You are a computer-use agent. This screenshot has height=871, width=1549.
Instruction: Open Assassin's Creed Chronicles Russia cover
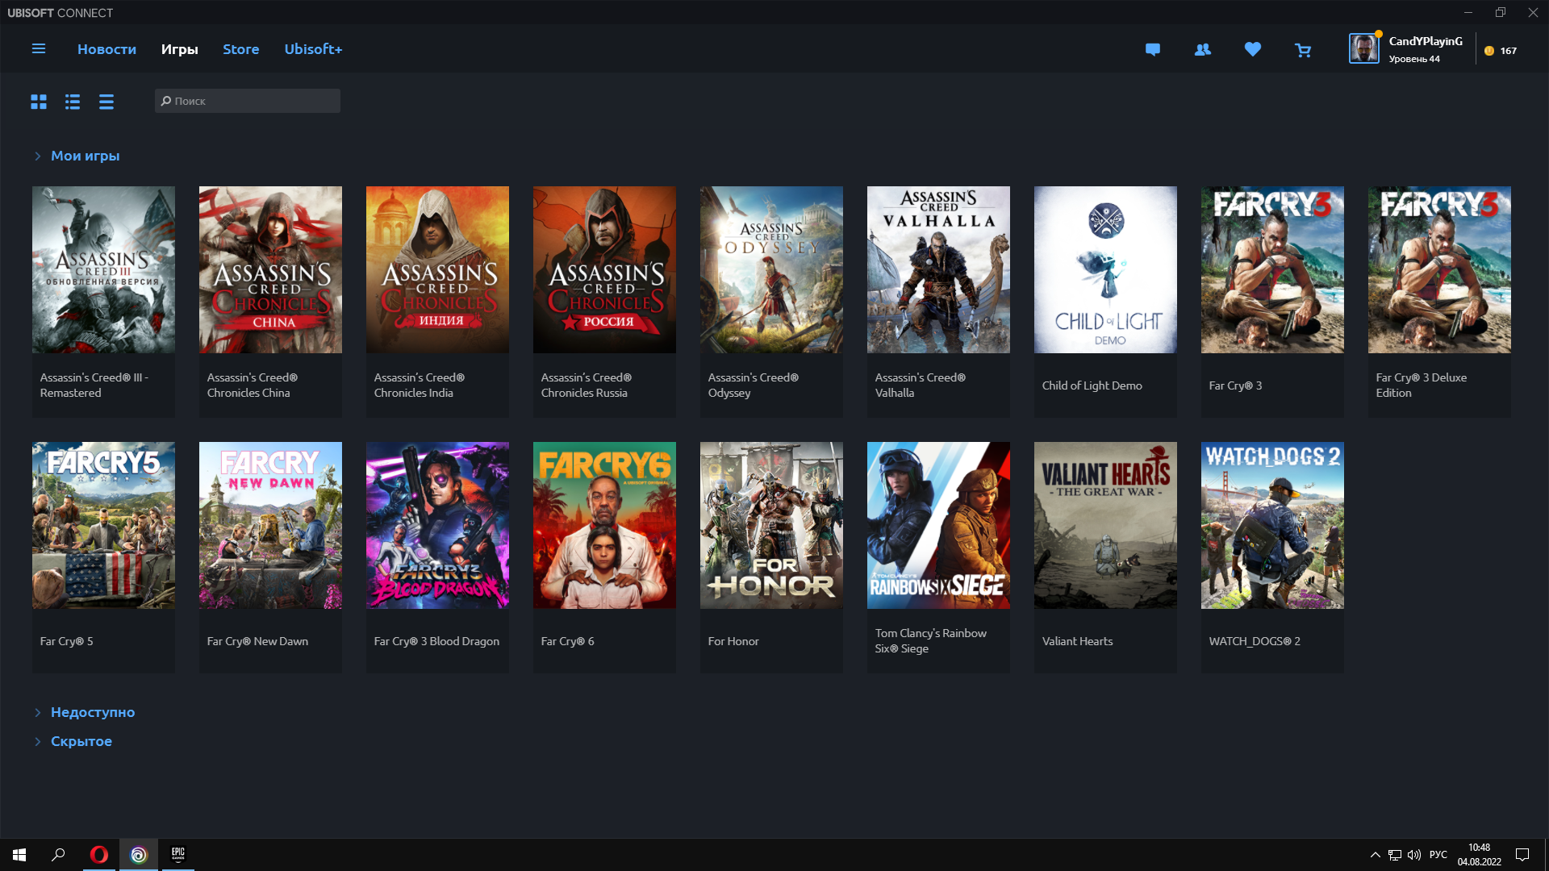[x=604, y=269]
